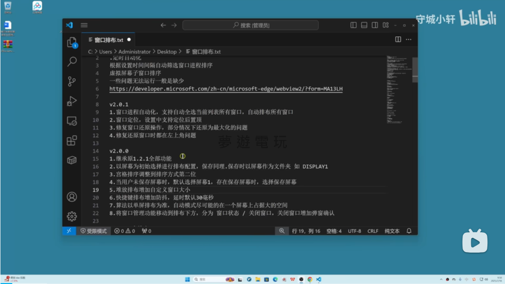Open the Manage gear settings menu
This screenshot has height=284, width=505.
(72, 216)
